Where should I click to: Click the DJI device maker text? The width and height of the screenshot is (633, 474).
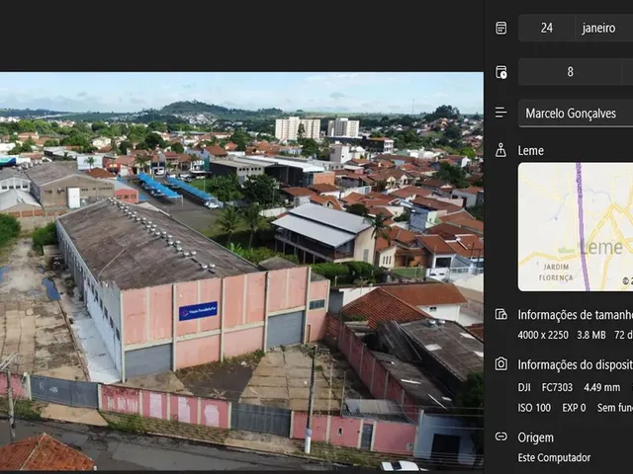click(x=524, y=387)
